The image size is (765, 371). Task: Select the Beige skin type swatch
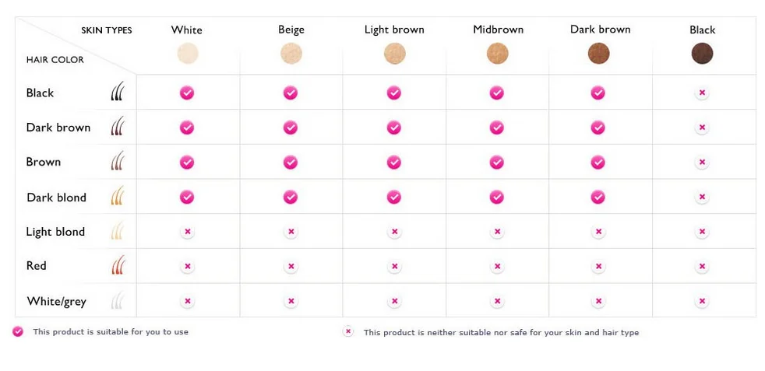(x=291, y=54)
